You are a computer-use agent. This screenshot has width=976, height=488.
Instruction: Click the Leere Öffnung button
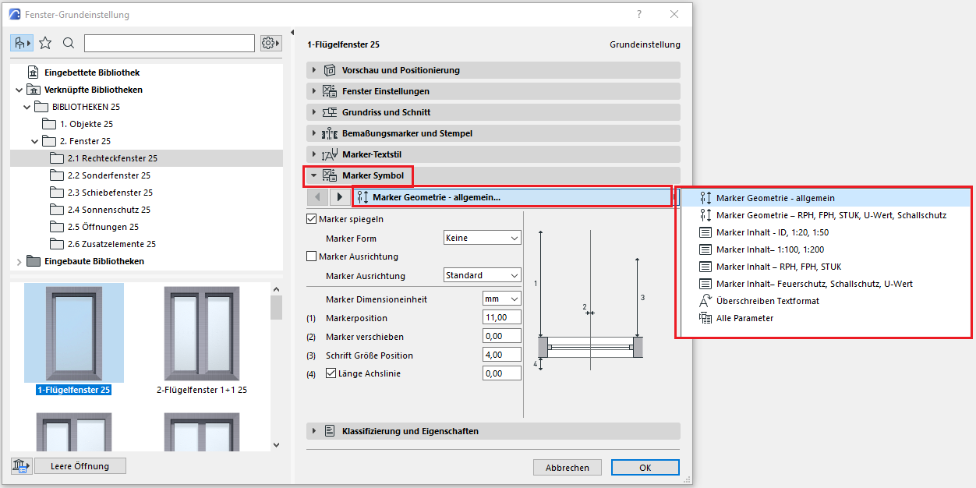click(80, 466)
